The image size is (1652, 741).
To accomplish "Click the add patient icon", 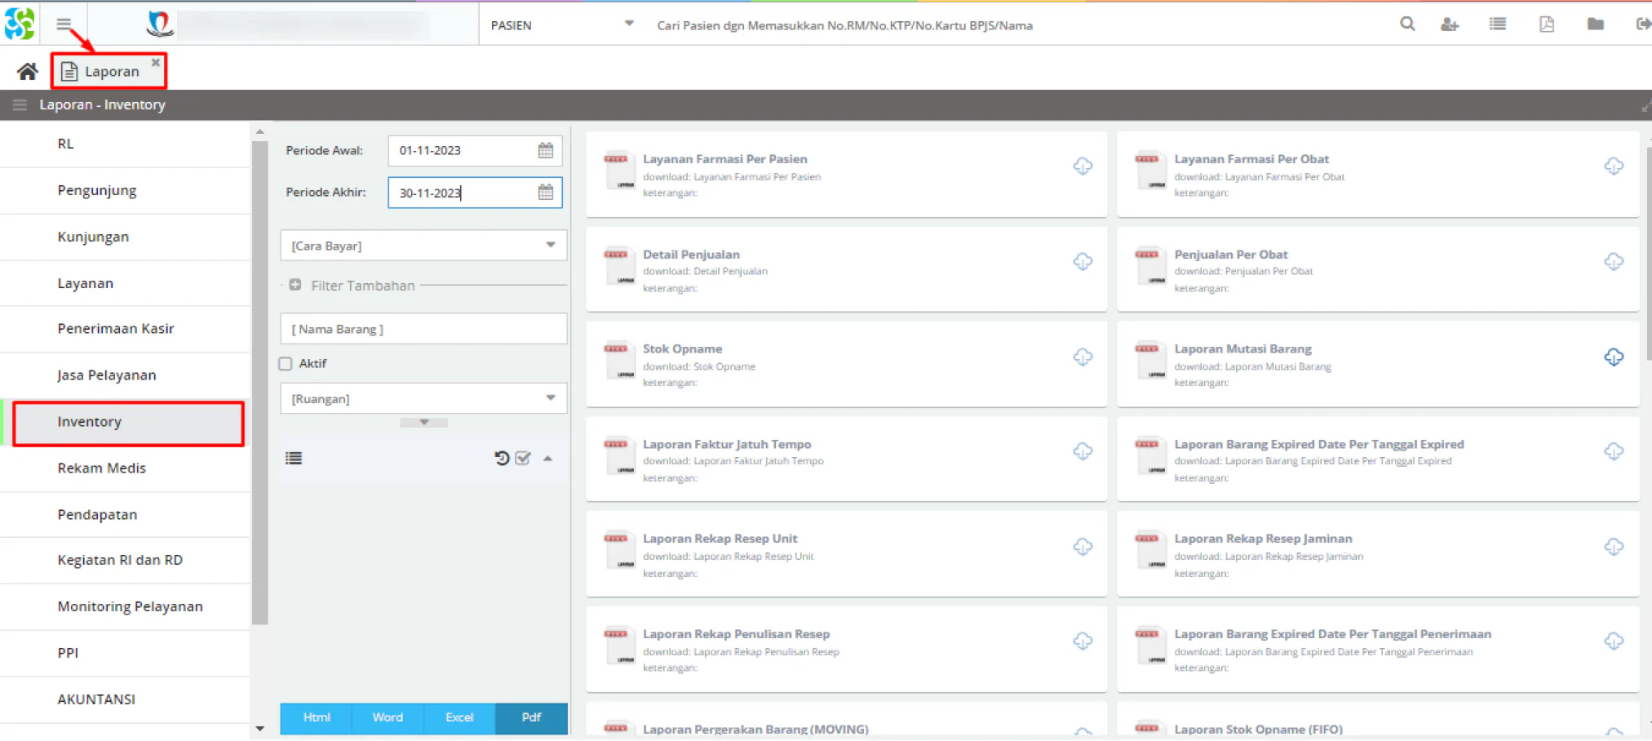I will (x=1450, y=24).
